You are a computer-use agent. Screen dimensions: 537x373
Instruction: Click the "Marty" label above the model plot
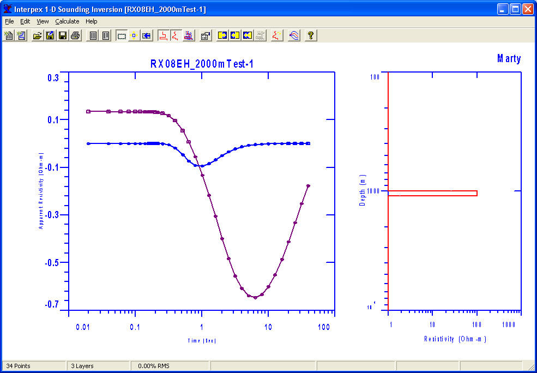click(x=509, y=58)
